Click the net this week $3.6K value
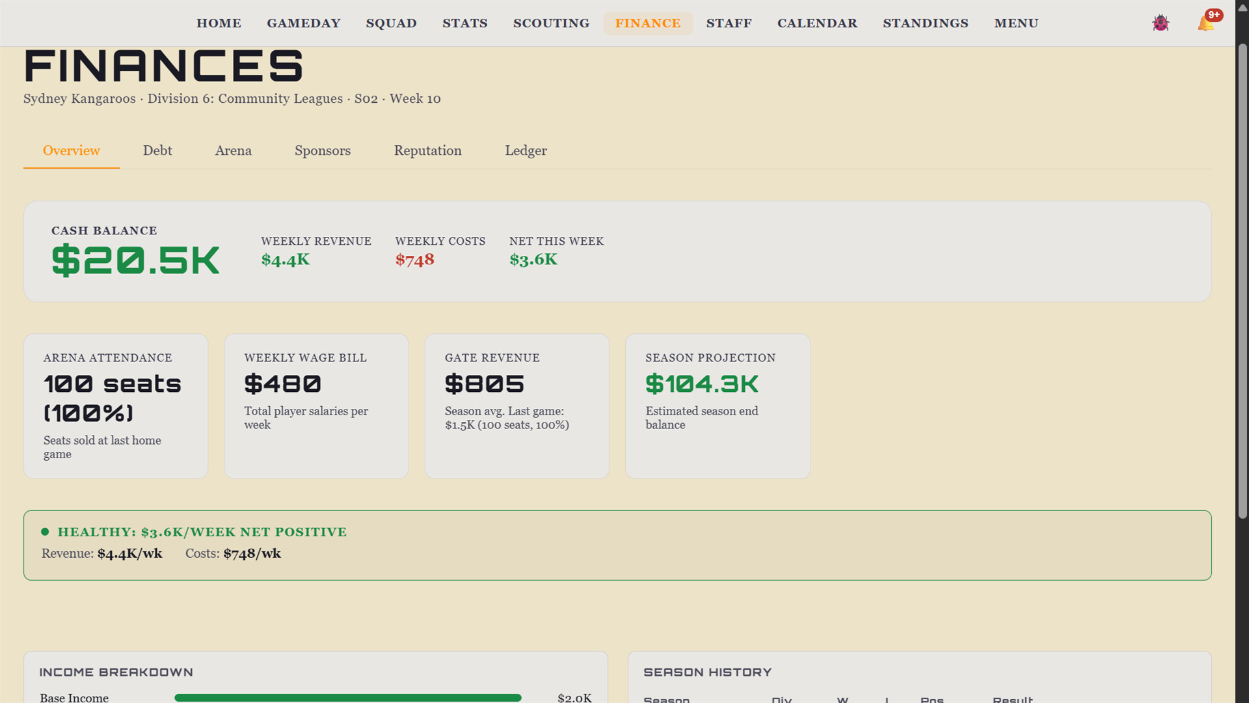Viewport: 1249px width, 703px height. coord(533,260)
